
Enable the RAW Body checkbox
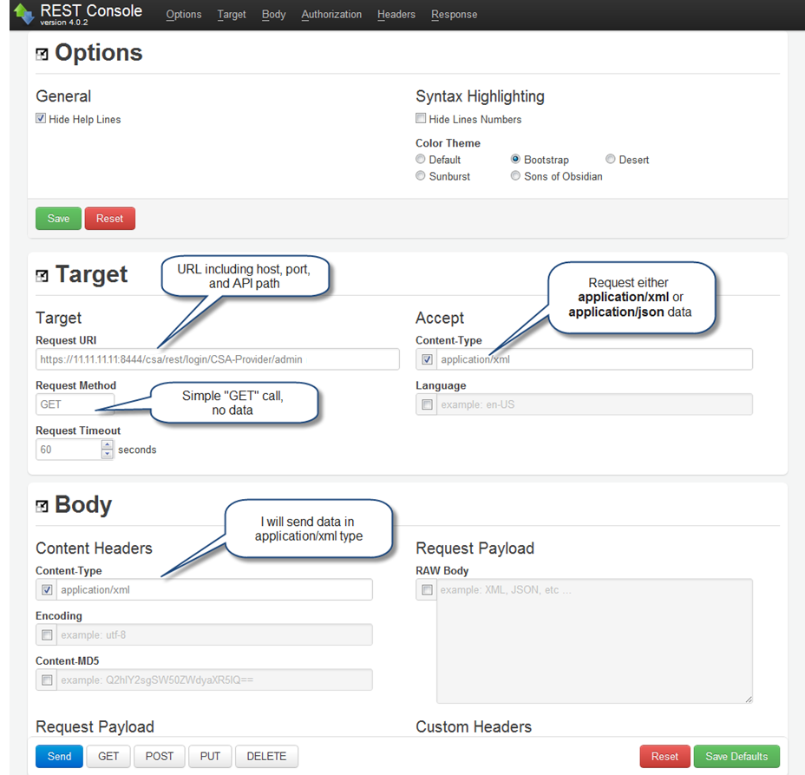coord(427,590)
